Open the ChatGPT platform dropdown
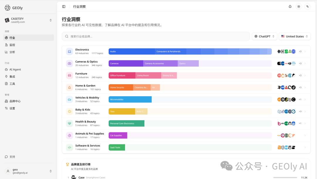 [x=264, y=36]
